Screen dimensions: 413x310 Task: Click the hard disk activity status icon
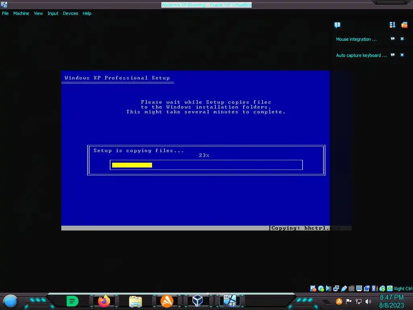tap(313, 289)
